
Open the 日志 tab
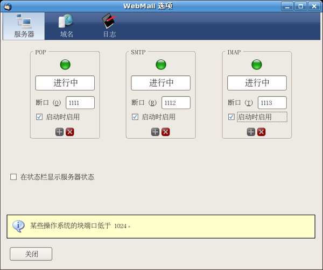(109, 26)
